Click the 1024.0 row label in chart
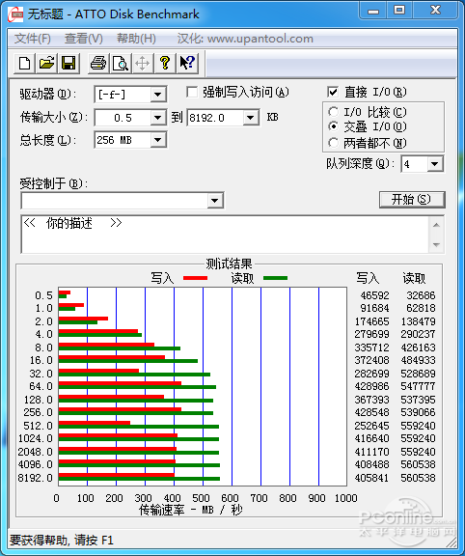 36,438
